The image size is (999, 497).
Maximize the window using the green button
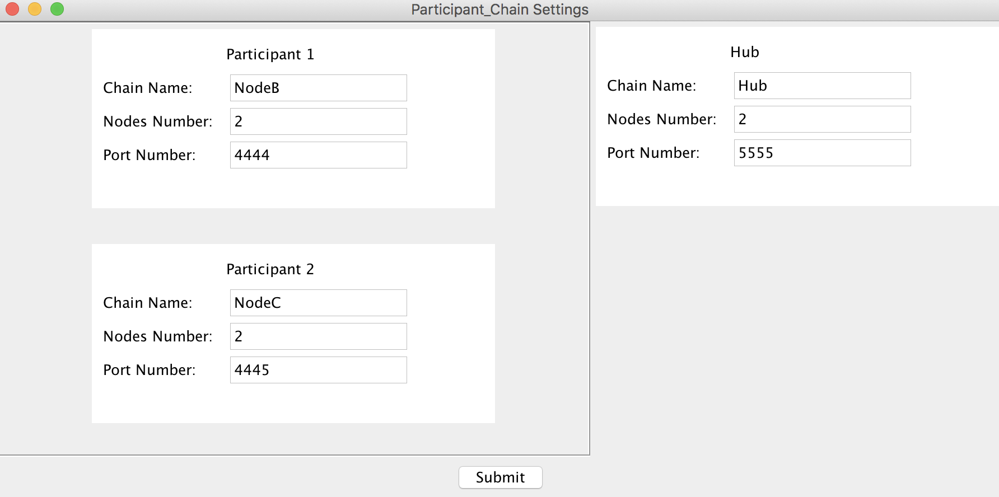57,9
